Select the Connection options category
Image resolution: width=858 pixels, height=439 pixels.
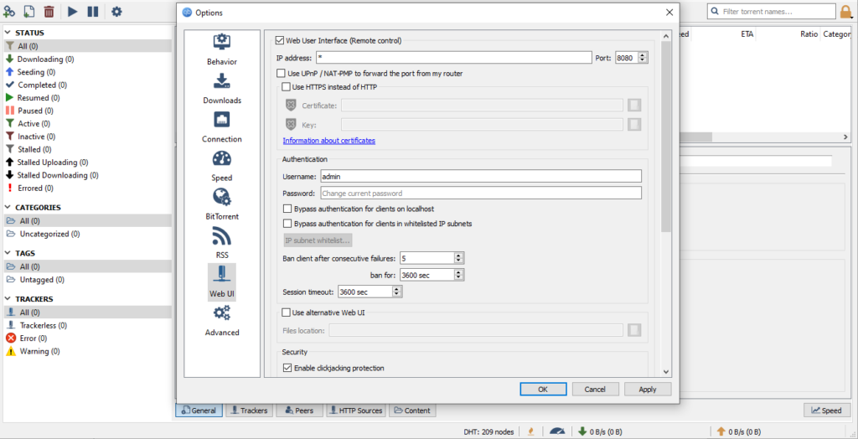coord(221,127)
